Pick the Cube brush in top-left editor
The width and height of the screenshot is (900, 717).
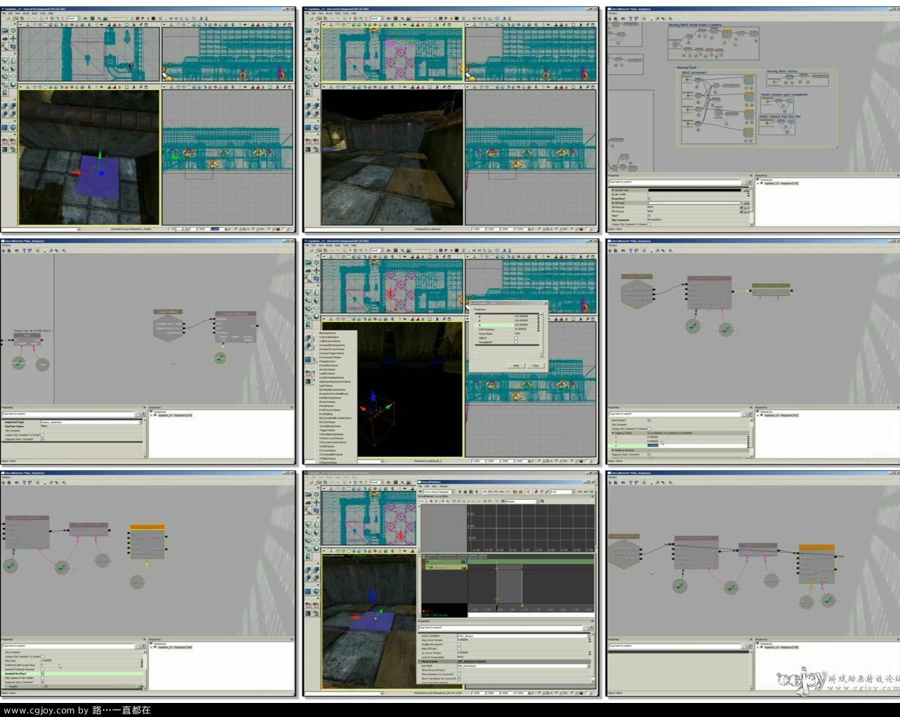coord(4,60)
